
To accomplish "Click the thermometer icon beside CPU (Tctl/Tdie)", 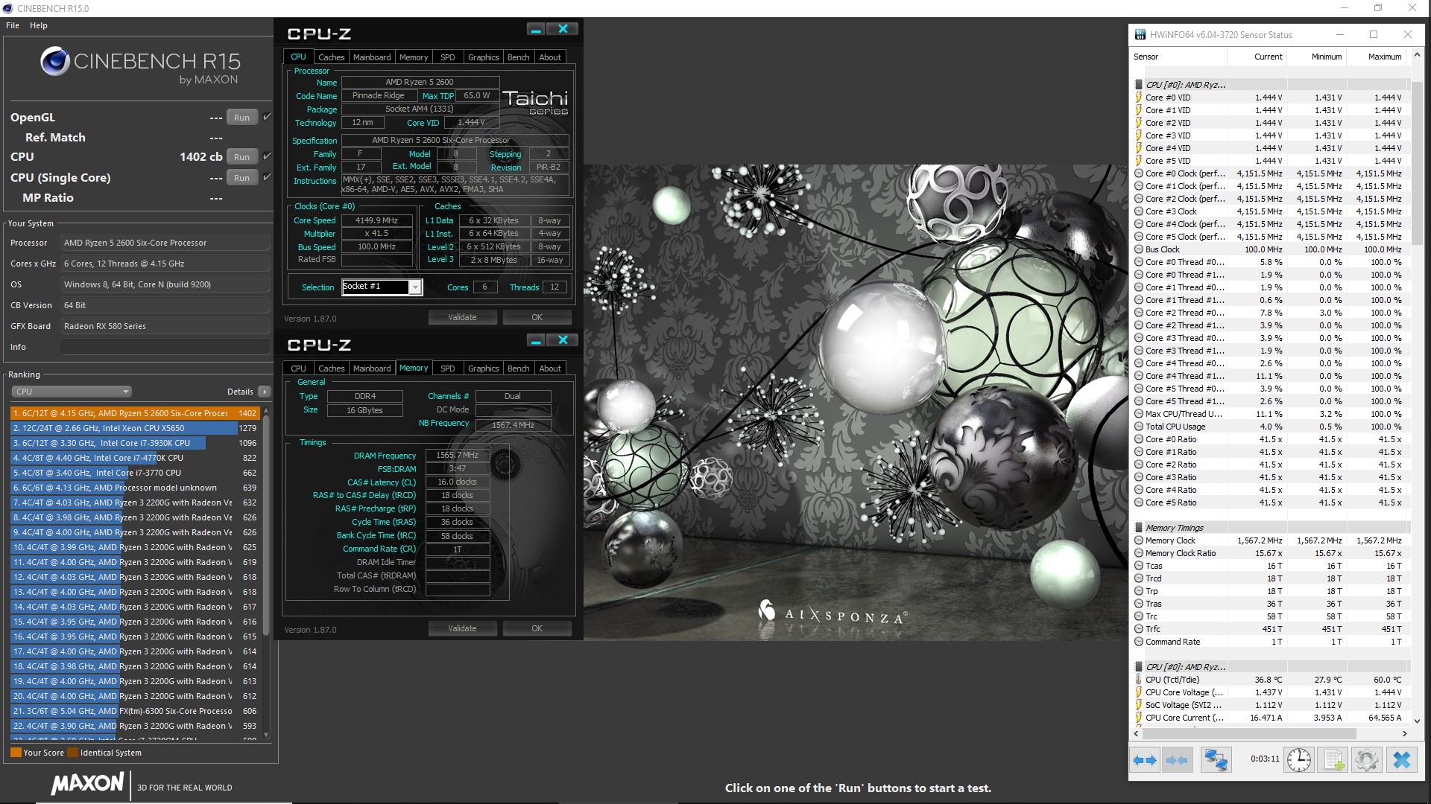I will coord(1139,680).
